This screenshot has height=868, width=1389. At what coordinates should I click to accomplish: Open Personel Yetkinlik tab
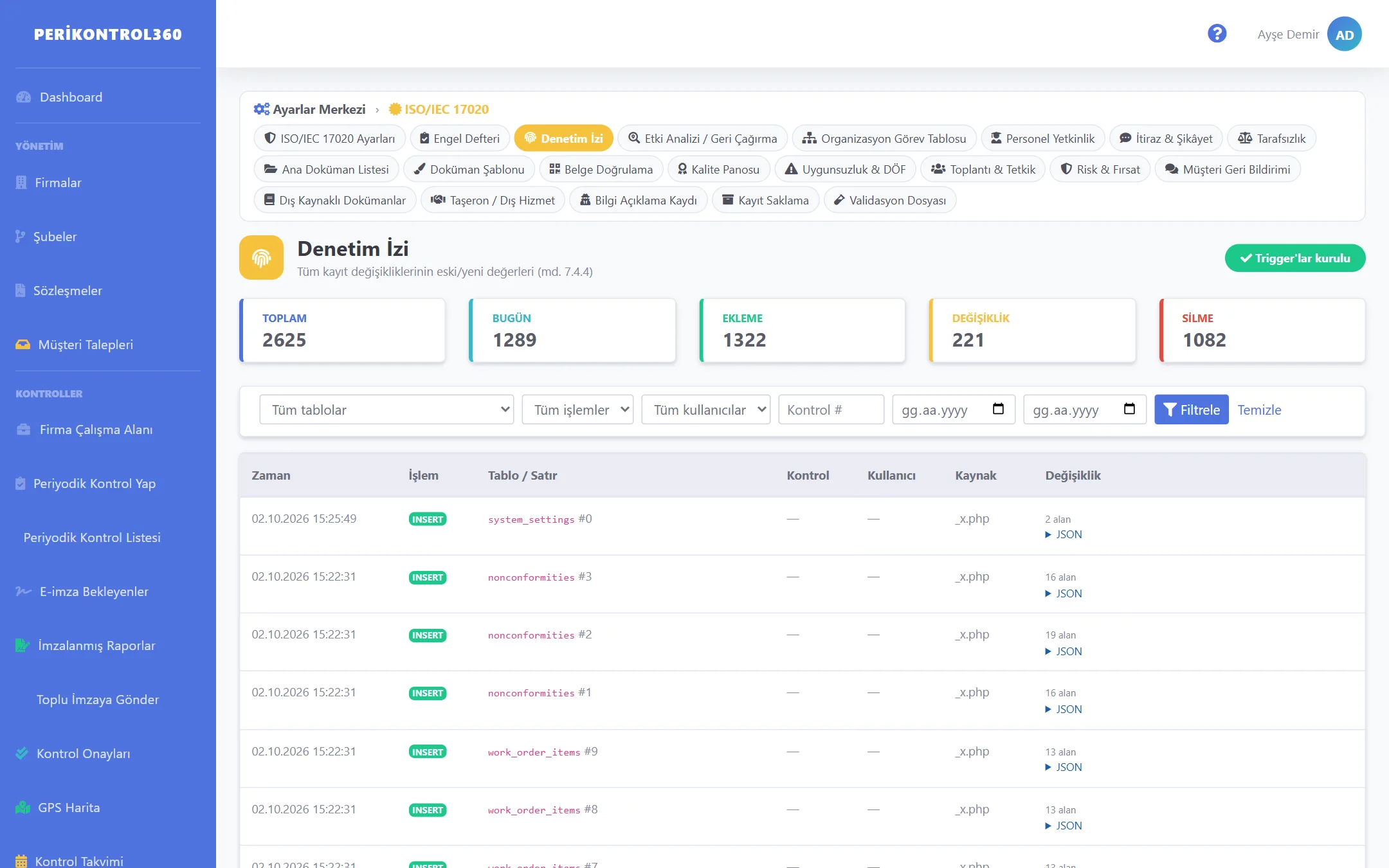click(1043, 138)
